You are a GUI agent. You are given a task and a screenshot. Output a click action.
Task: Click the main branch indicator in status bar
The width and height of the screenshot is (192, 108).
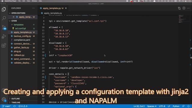pos(7,106)
